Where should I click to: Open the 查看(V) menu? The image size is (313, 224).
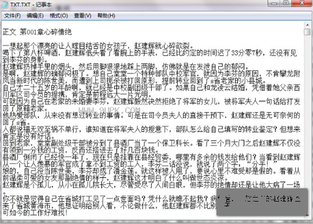pyautogui.click(x=83, y=16)
